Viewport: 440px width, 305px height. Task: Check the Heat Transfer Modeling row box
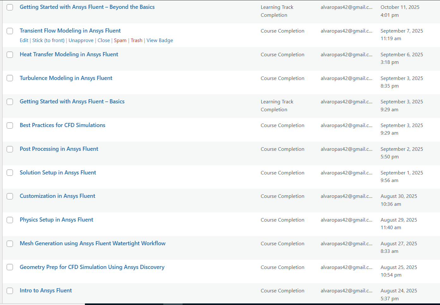[10, 55]
